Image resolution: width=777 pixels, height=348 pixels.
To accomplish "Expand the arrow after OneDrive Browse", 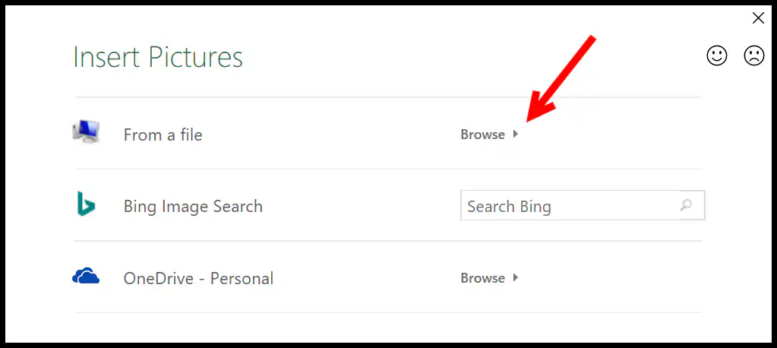I will (x=516, y=277).
